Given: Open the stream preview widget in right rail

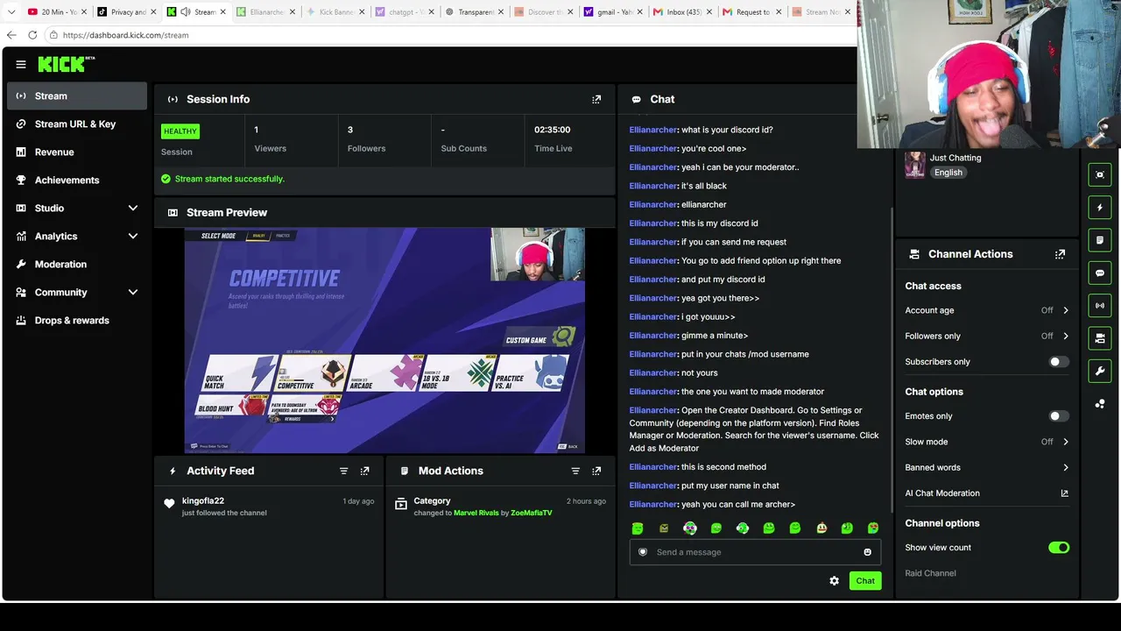Looking at the screenshot, I should pyautogui.click(x=1100, y=174).
